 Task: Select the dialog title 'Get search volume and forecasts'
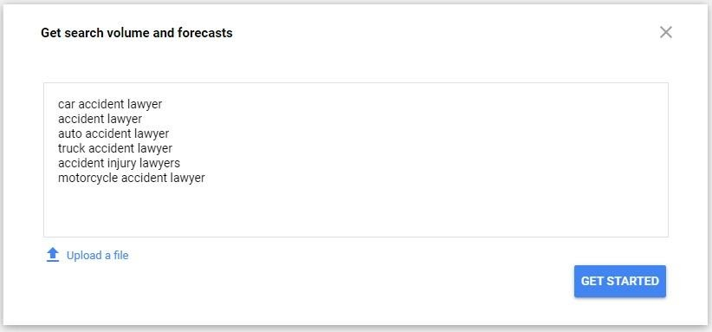tap(137, 33)
